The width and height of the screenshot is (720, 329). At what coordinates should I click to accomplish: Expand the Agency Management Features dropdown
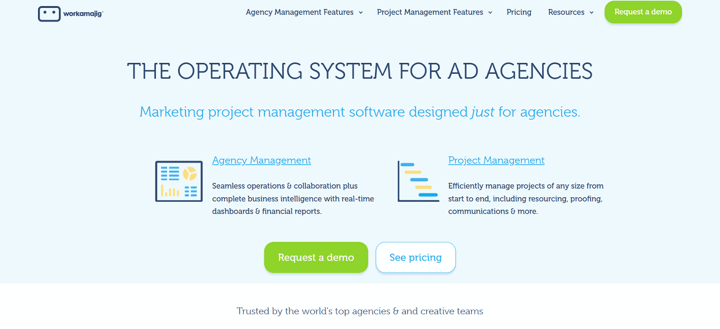[360, 12]
